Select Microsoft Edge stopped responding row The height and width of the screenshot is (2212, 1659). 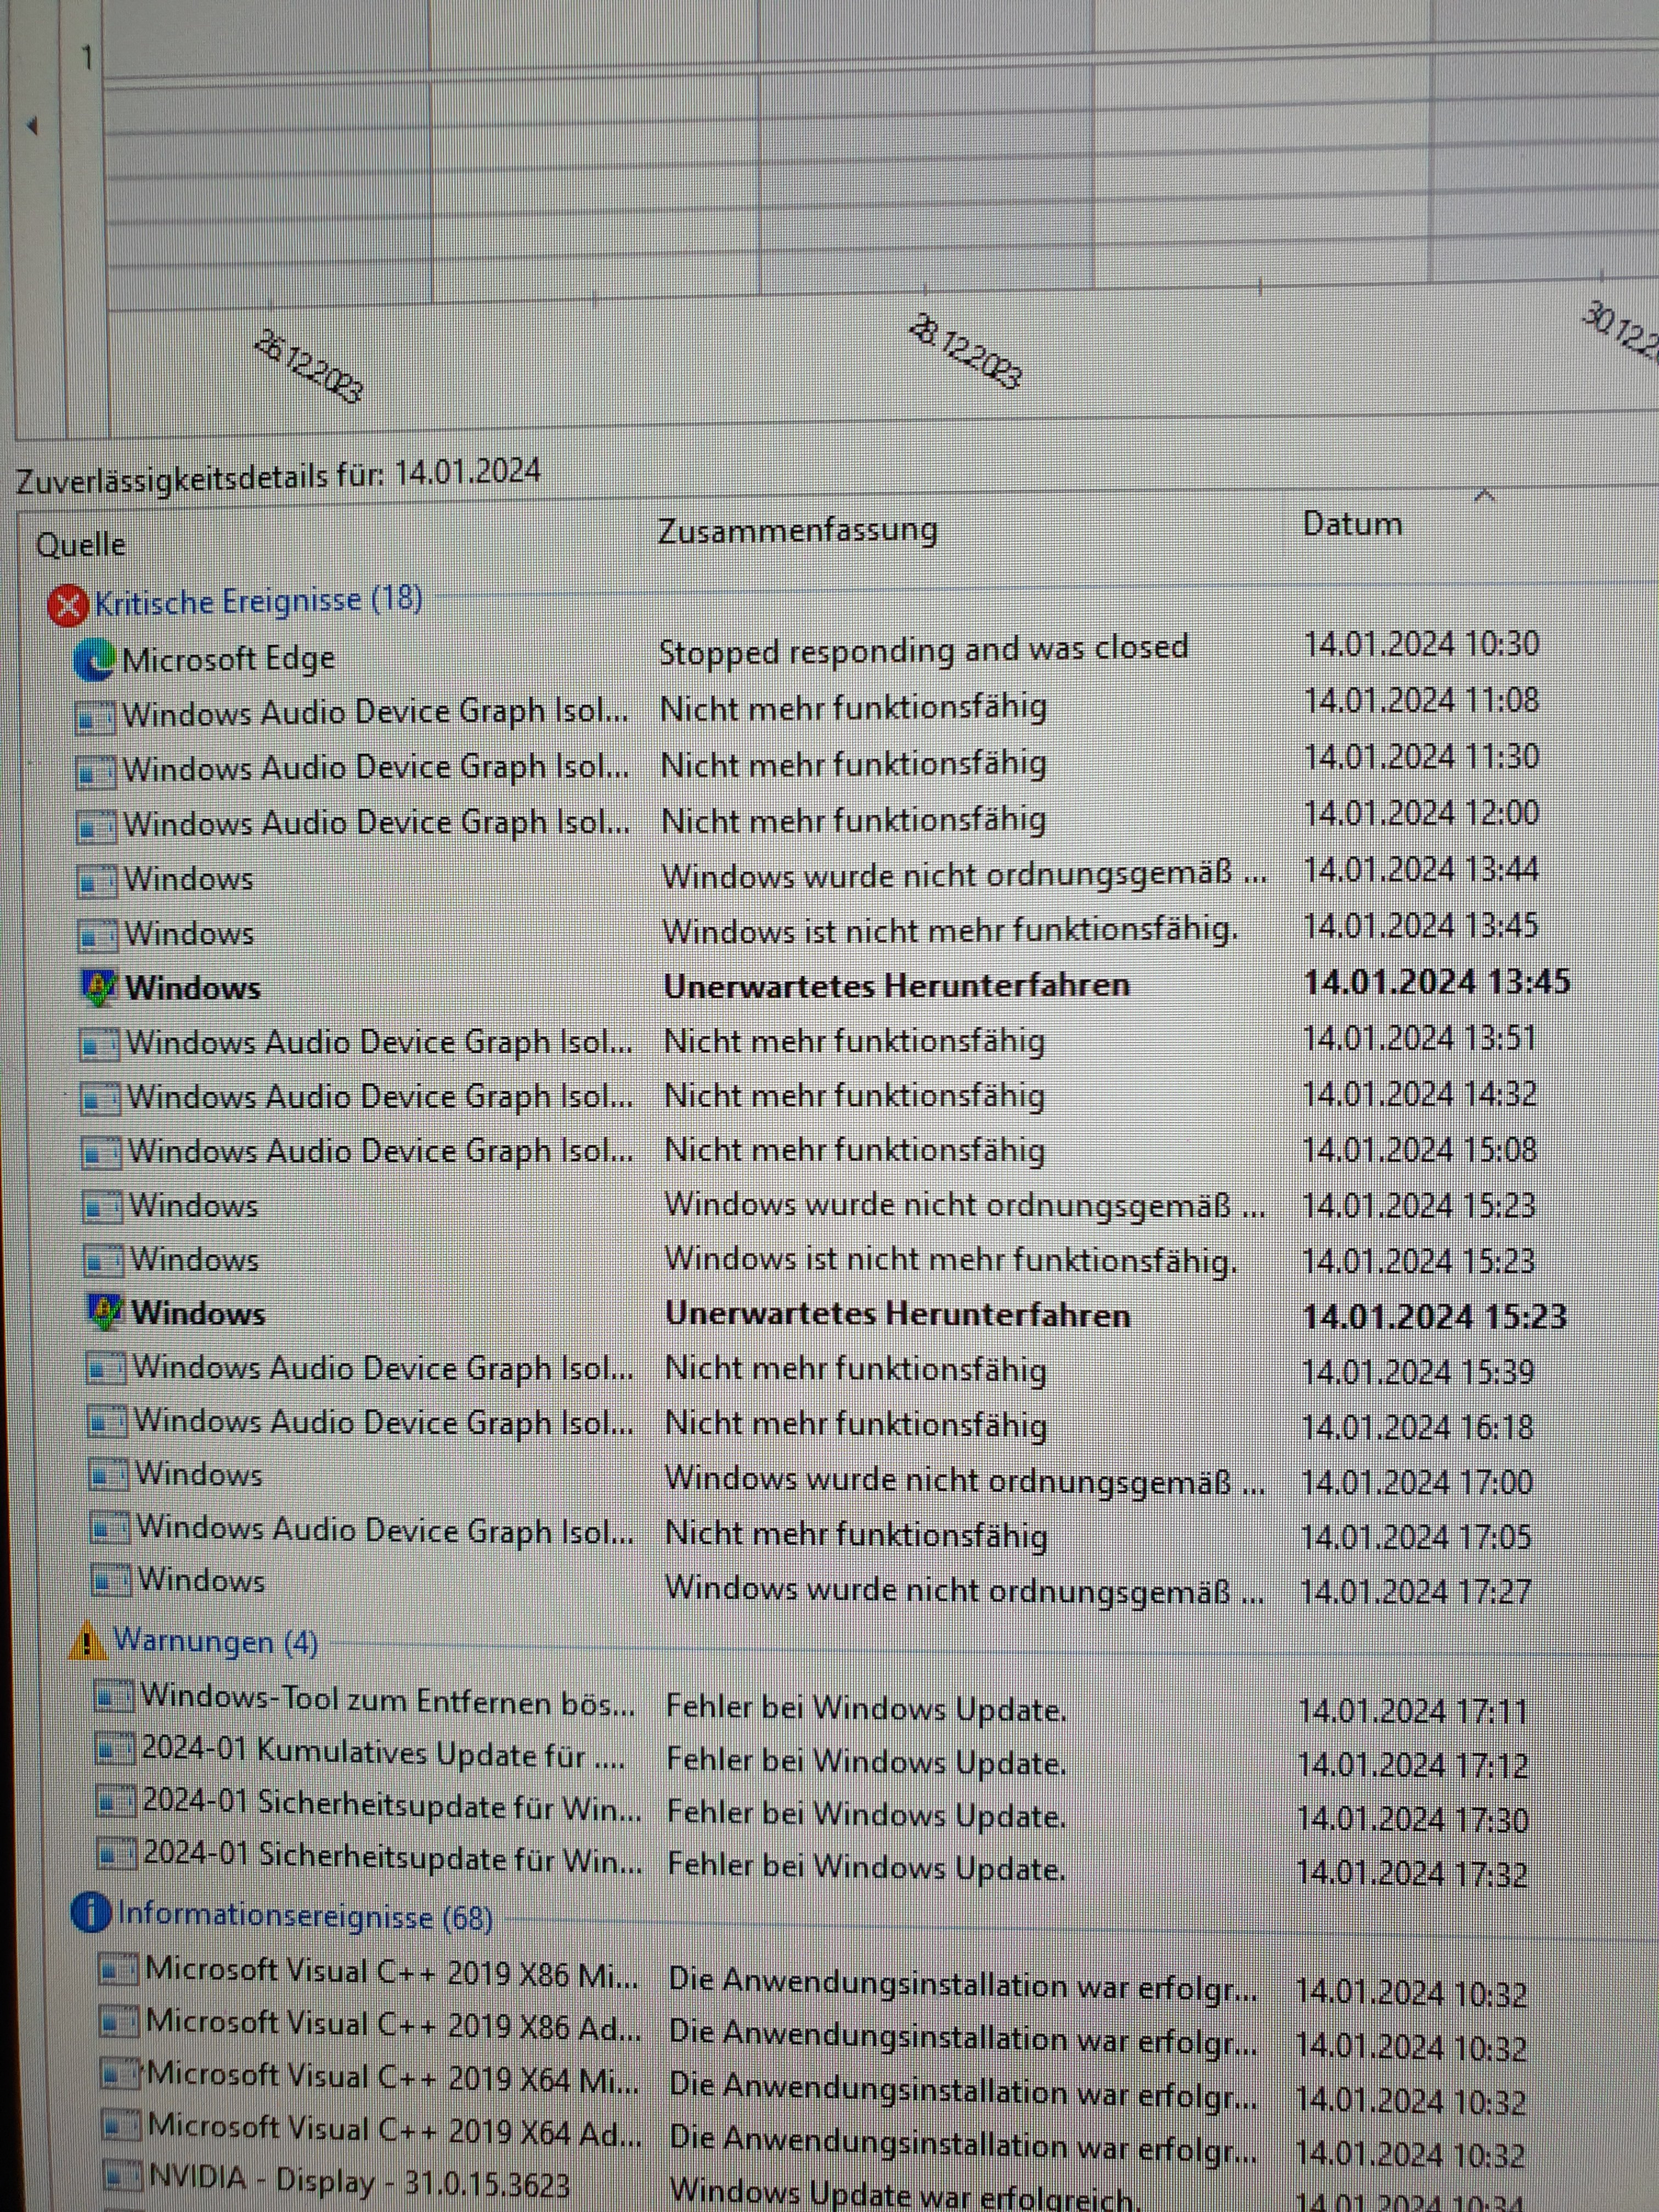tap(922, 650)
